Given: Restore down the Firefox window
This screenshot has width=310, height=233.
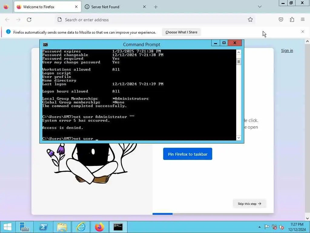Looking at the screenshot, I should tap(291, 3).
